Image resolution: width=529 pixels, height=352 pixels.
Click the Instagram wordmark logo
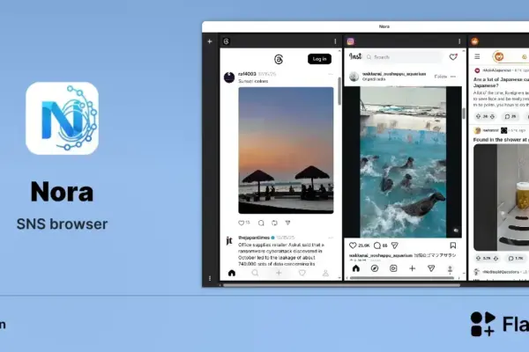(x=355, y=56)
